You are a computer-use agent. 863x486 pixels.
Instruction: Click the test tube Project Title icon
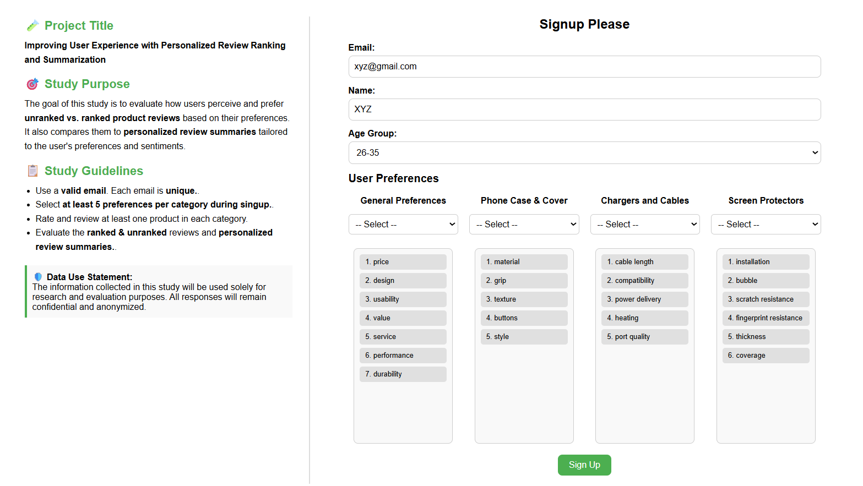coord(32,26)
